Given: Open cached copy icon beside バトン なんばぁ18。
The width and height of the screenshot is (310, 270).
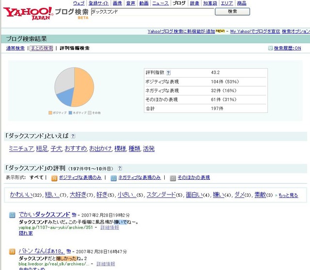Looking at the screenshot, I should tap(69, 251).
